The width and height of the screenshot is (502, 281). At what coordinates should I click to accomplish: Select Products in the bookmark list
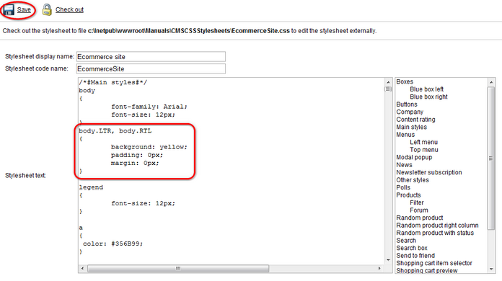[x=408, y=195]
